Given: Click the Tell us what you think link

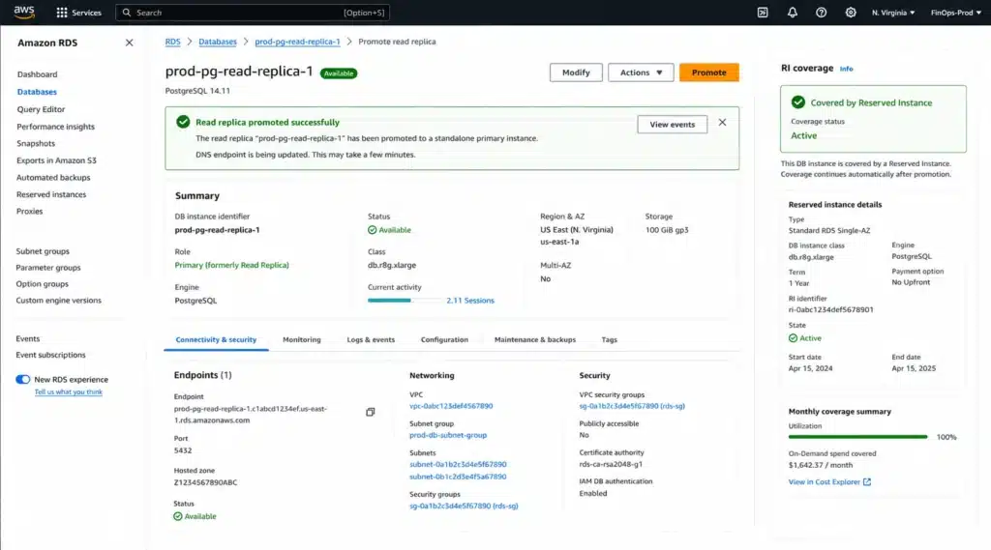Looking at the screenshot, I should click(69, 392).
